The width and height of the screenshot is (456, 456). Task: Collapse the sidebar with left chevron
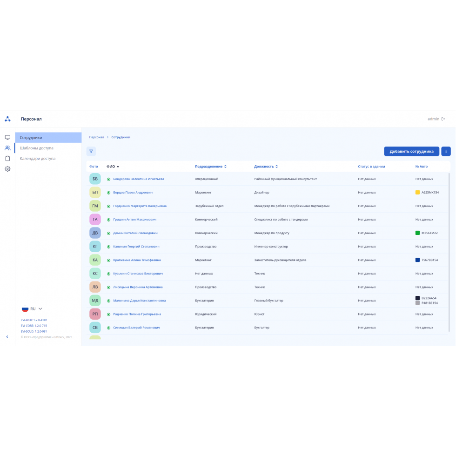7,336
